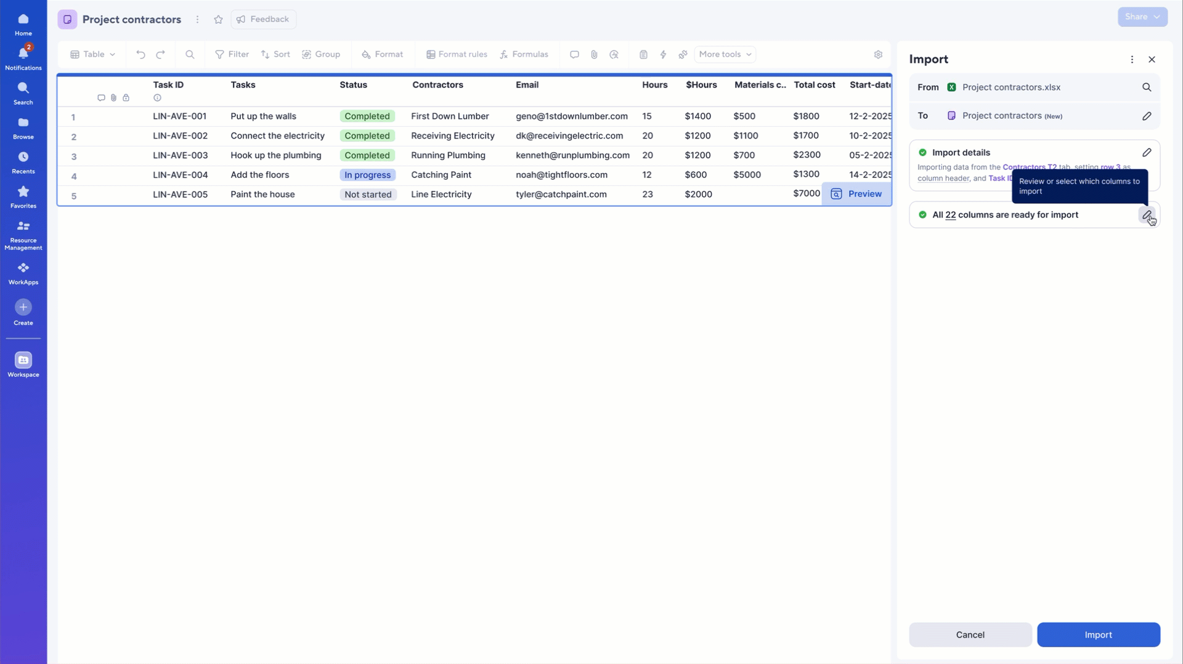The height and width of the screenshot is (664, 1183).
Task: Expand the More tools dropdown
Action: (725, 55)
